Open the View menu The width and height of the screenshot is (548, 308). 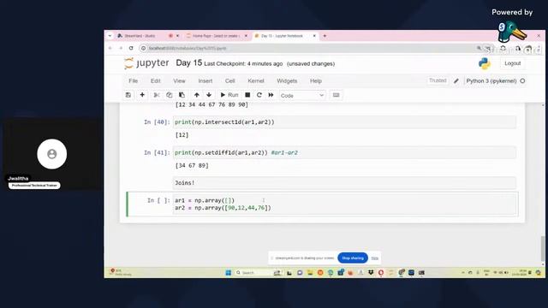pos(179,80)
